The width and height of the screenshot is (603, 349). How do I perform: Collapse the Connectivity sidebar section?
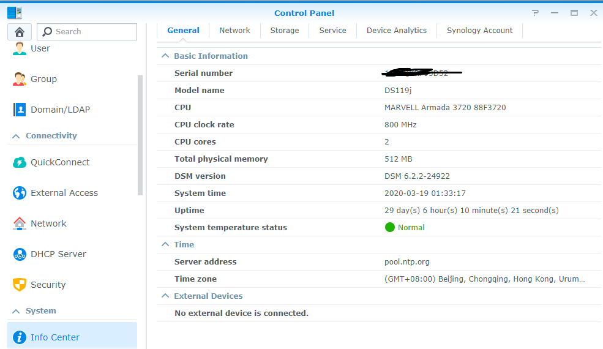16,136
